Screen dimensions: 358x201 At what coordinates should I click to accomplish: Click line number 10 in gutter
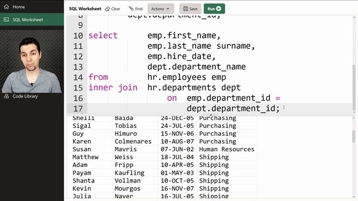(x=78, y=36)
